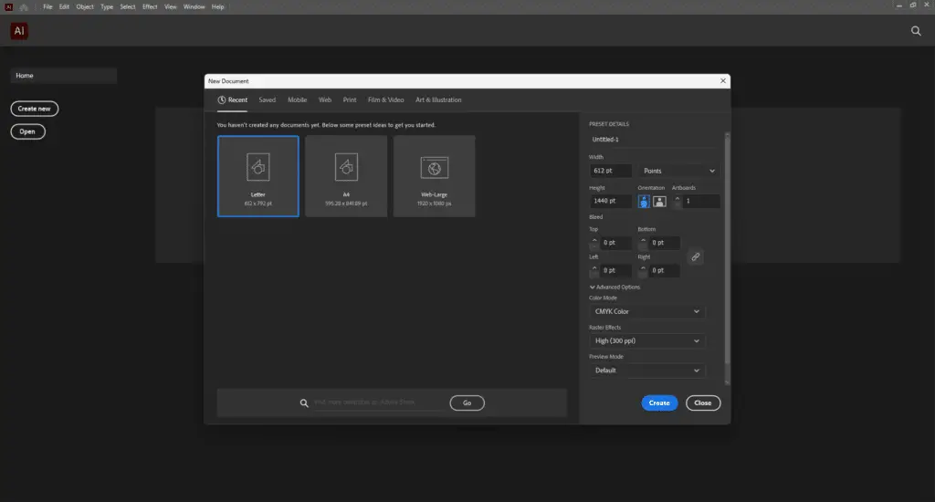
Task: Adjust the Right bleed stepper arrows
Action: pyautogui.click(x=643, y=271)
